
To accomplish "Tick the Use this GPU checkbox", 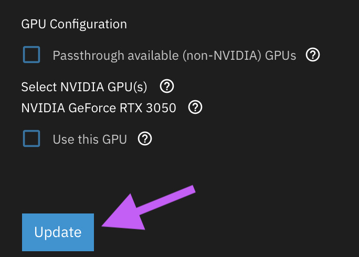I will 31,139.
